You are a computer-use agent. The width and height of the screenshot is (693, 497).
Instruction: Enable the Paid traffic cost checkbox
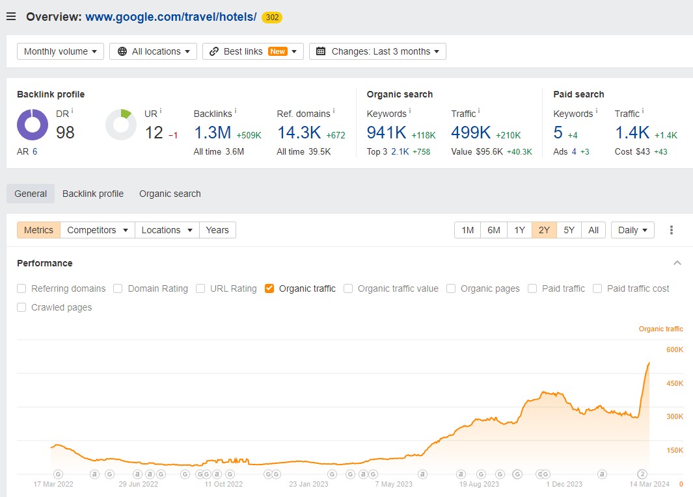click(x=597, y=288)
